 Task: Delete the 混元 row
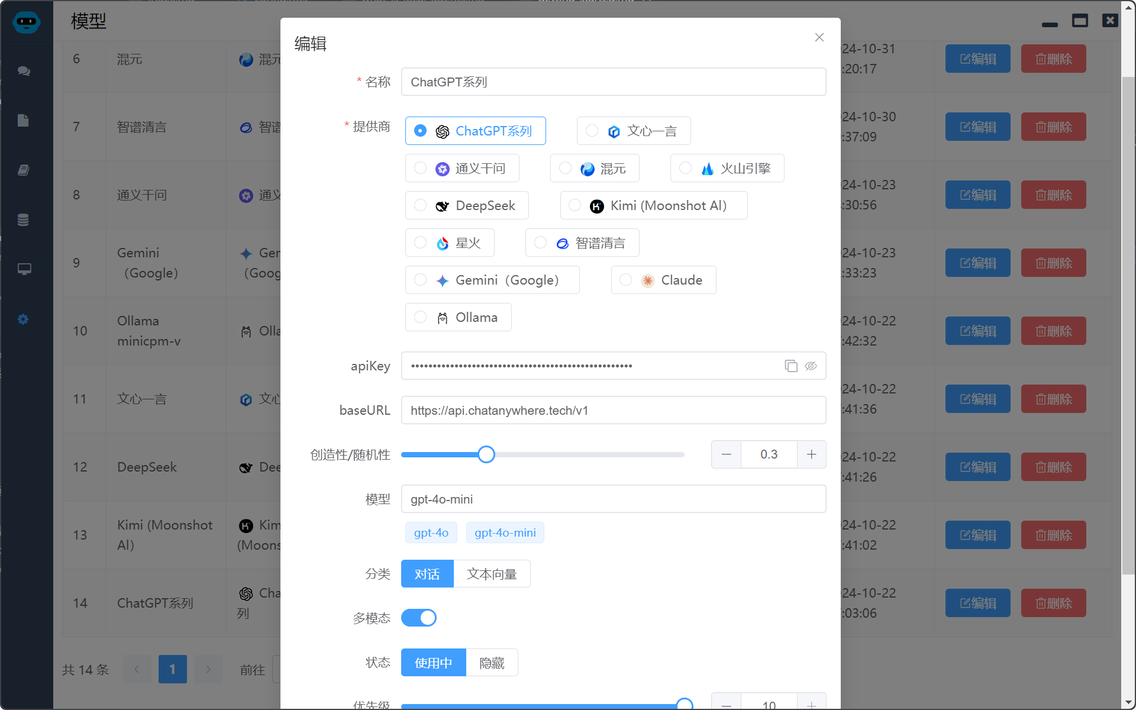click(x=1053, y=59)
